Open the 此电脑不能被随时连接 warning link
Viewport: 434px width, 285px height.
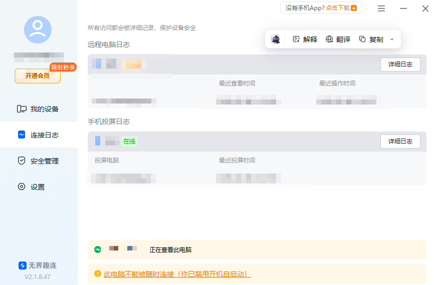[x=177, y=274]
